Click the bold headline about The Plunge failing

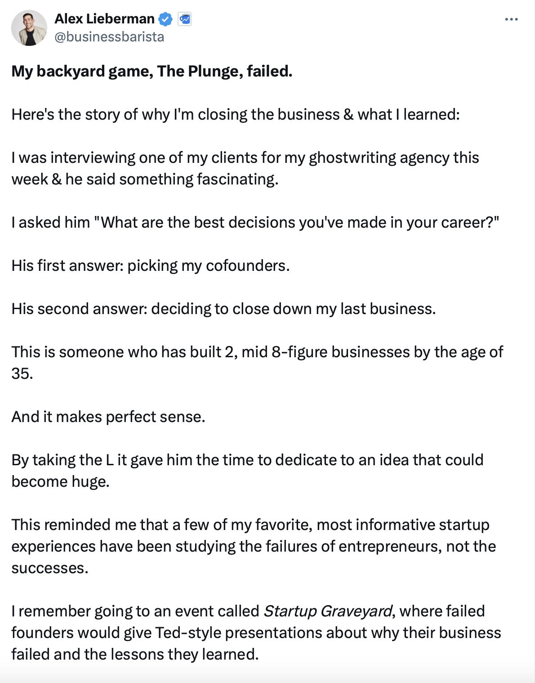click(152, 72)
